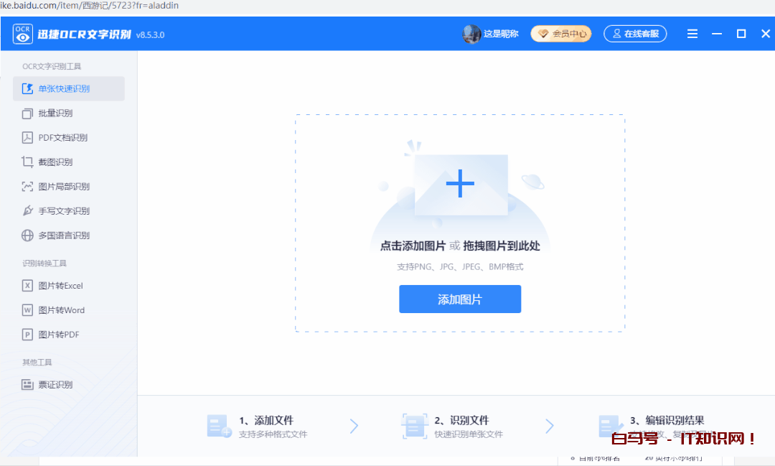Click the 图片转PDF icon
Viewport: 775px width, 466px height.
pyautogui.click(x=27, y=335)
